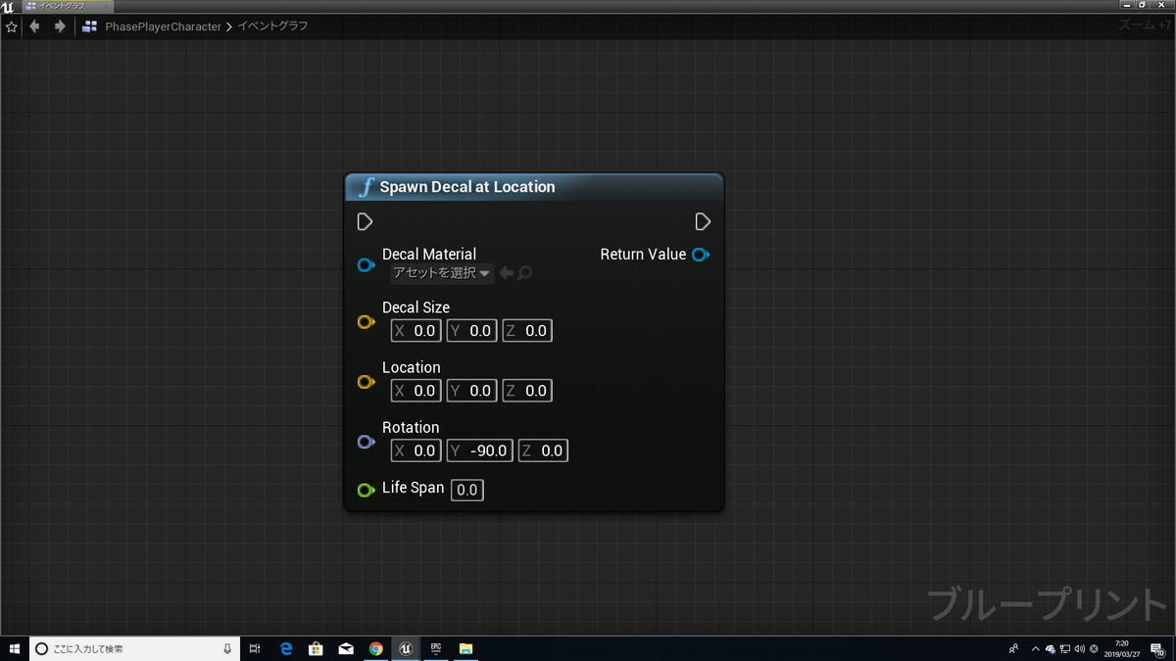Screen dimensions: 1176x661
Task: Select the Spawn Decal at Location node title
Action: (467, 187)
